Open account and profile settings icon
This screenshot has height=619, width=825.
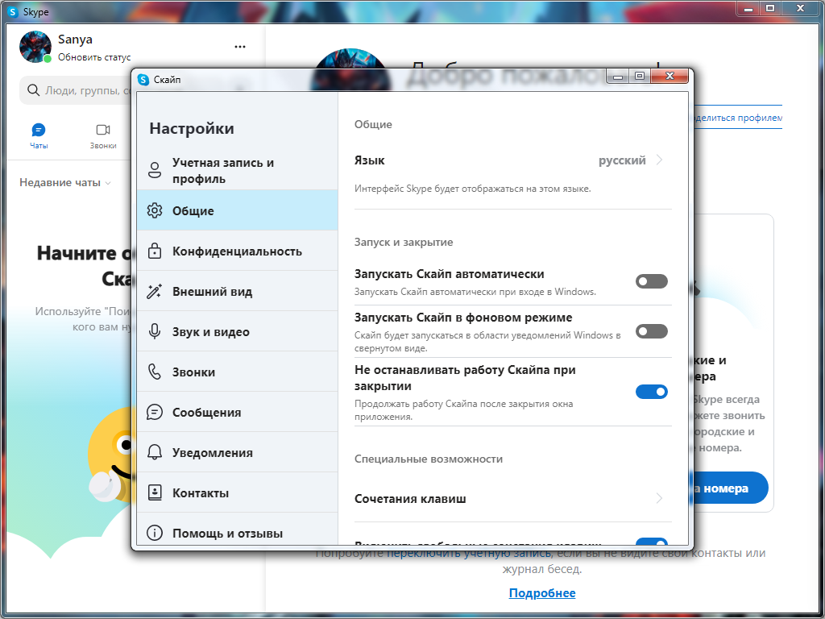tap(154, 170)
